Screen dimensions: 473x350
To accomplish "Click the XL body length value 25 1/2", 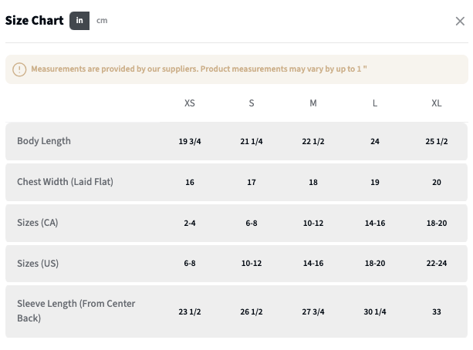I will [x=437, y=142].
